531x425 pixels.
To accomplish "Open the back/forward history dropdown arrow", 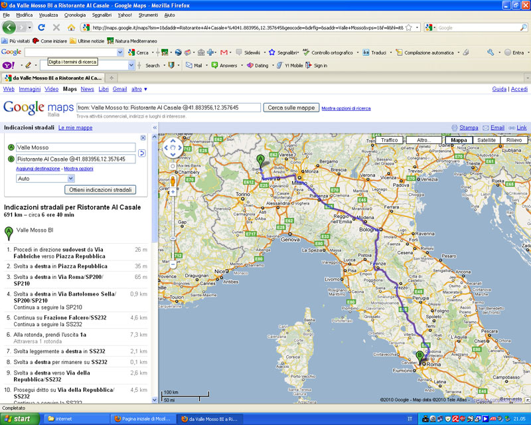I will click(30, 27).
